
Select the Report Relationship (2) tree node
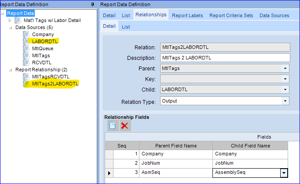pyautogui.click(x=41, y=70)
